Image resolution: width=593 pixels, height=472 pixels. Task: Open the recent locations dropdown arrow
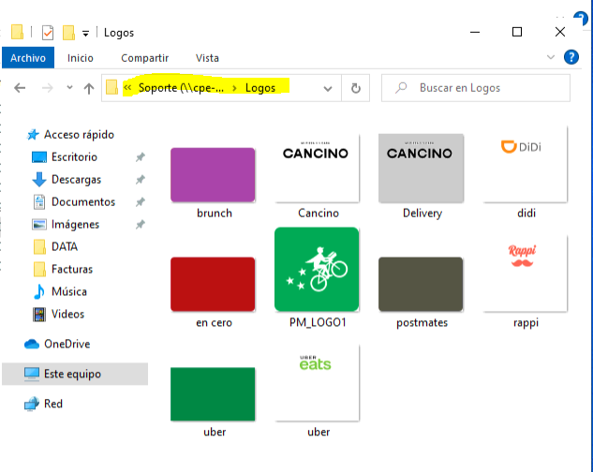pos(69,87)
